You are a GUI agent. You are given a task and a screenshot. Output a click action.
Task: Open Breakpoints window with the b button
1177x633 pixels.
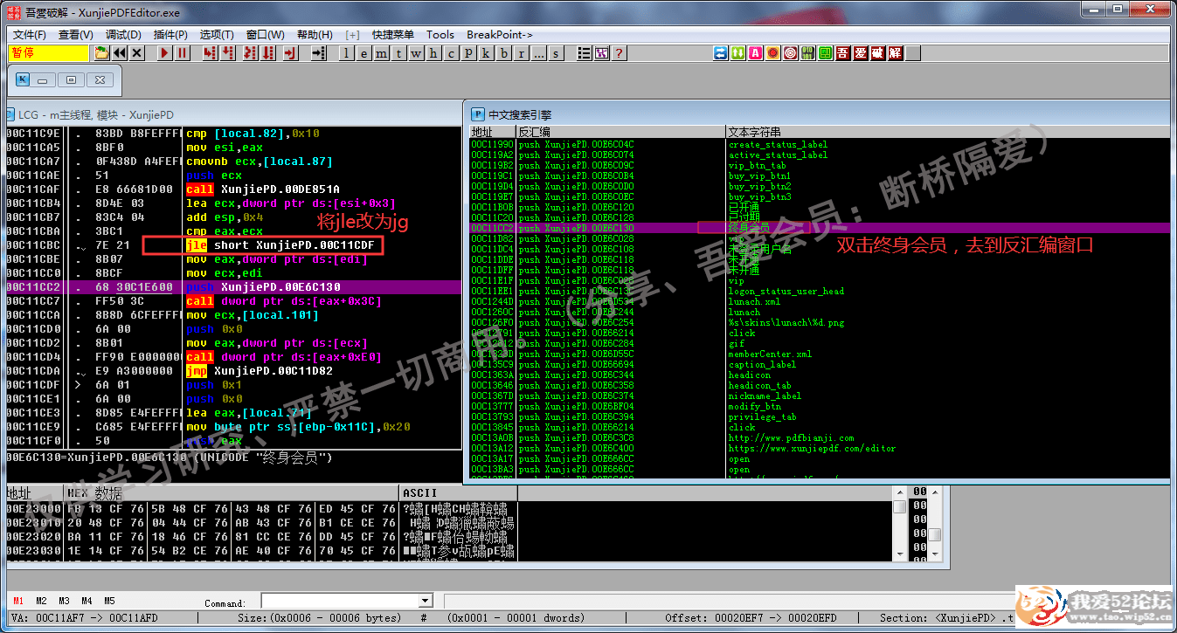point(504,53)
